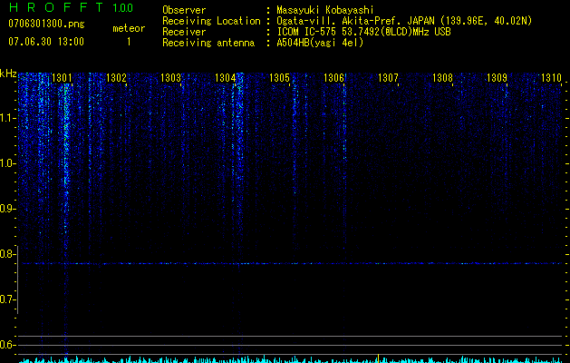Screen dimensions: 570x363
Task: Click the 1301 time marker
Action: click(62, 78)
